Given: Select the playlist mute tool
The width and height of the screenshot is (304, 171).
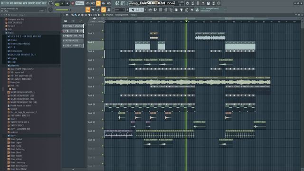Looking at the screenshot, I should pyautogui.click(x=82, y=15).
